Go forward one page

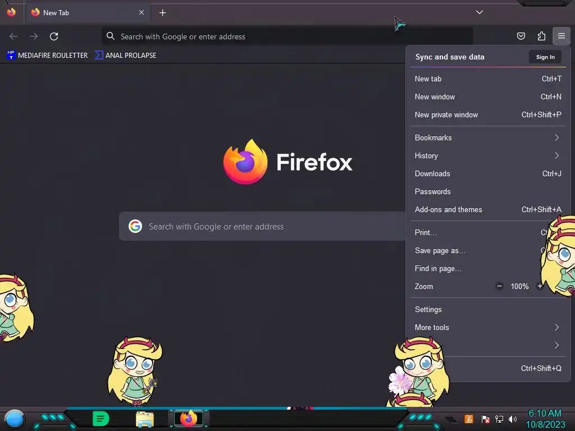point(34,36)
